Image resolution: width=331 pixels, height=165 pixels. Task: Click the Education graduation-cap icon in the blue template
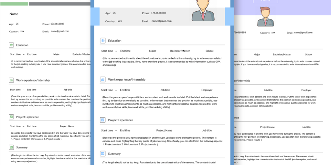(x=102, y=41)
